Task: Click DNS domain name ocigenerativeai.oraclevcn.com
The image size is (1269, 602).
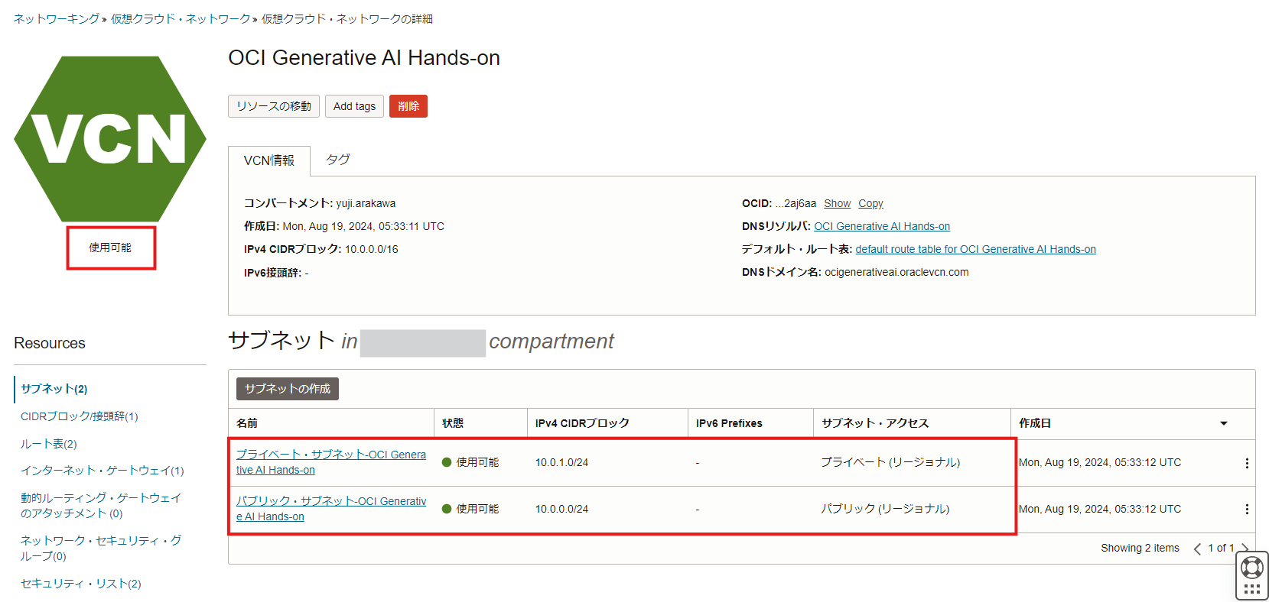Action: [896, 272]
